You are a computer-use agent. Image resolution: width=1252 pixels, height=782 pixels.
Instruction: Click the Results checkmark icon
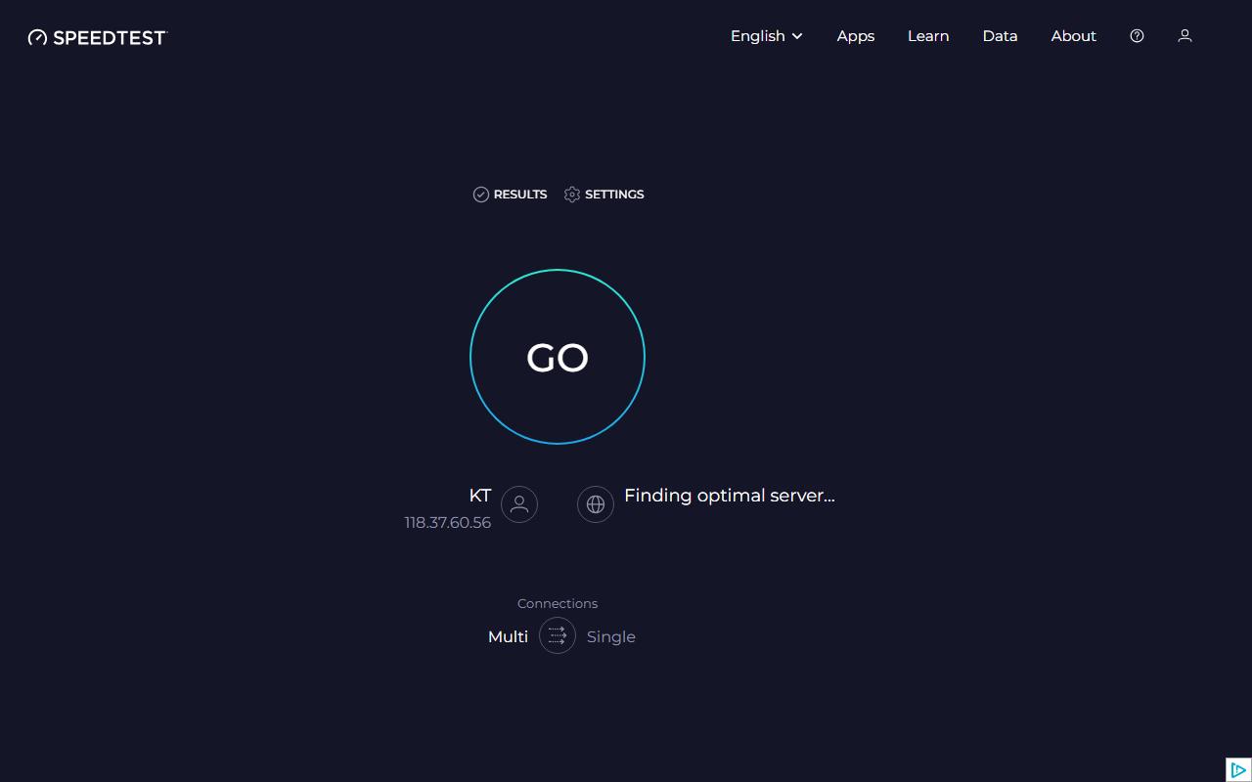pyautogui.click(x=480, y=195)
